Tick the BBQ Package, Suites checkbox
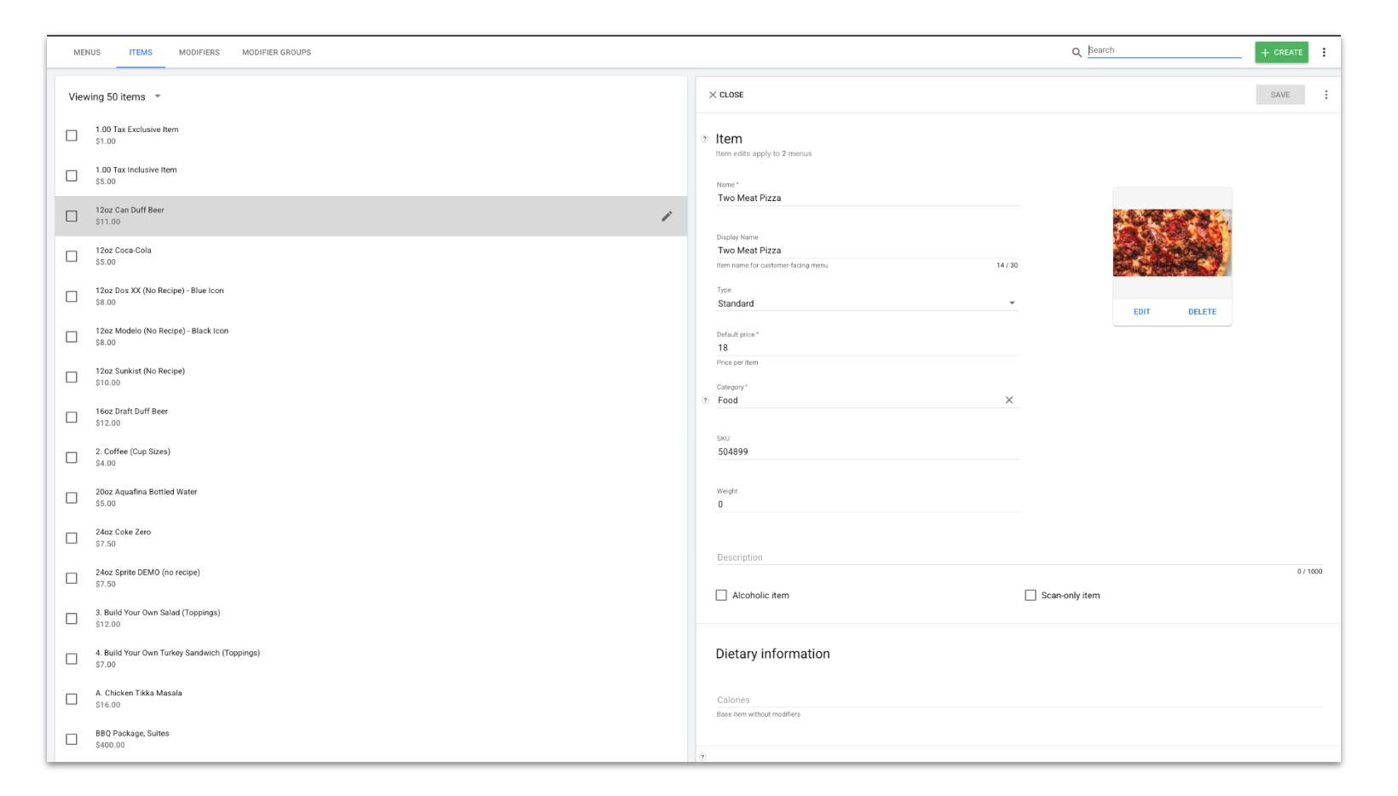Viewport: 1398px width, 796px height. click(x=72, y=740)
